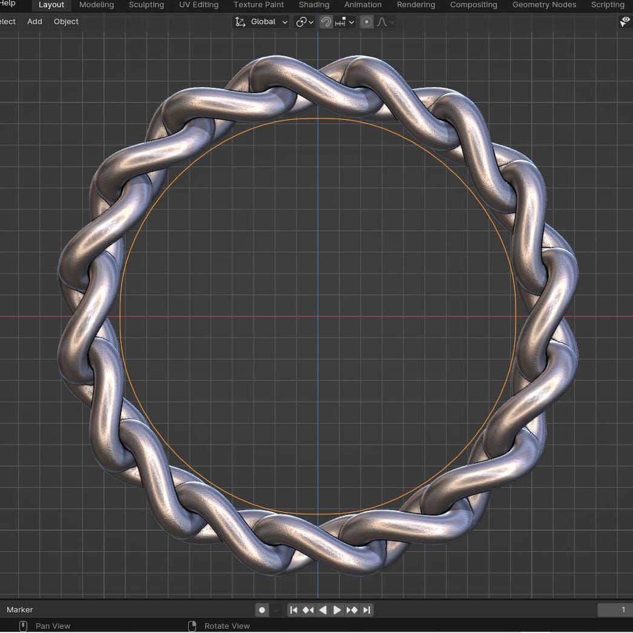Image resolution: width=633 pixels, height=633 pixels.
Task: Open the Marker menu in timeline
Action: (20, 609)
